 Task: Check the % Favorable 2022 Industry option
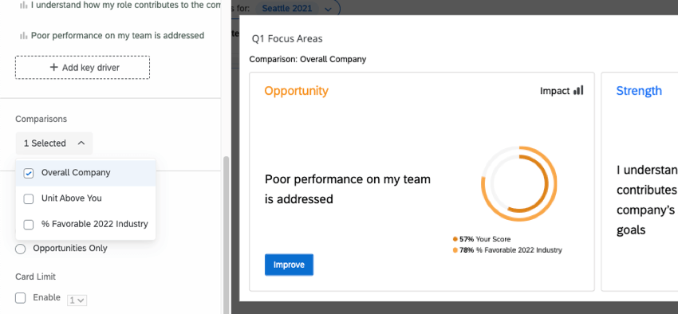click(29, 225)
